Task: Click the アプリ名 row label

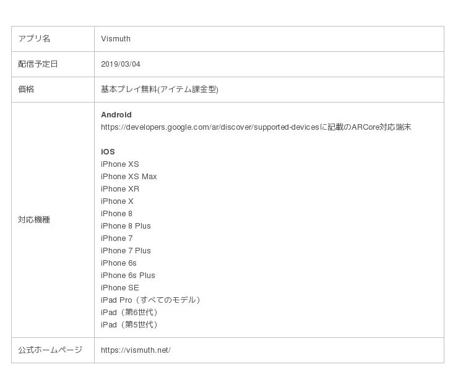Action: [x=34, y=39]
